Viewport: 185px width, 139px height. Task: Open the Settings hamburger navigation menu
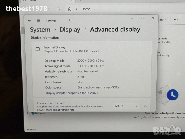38,21
